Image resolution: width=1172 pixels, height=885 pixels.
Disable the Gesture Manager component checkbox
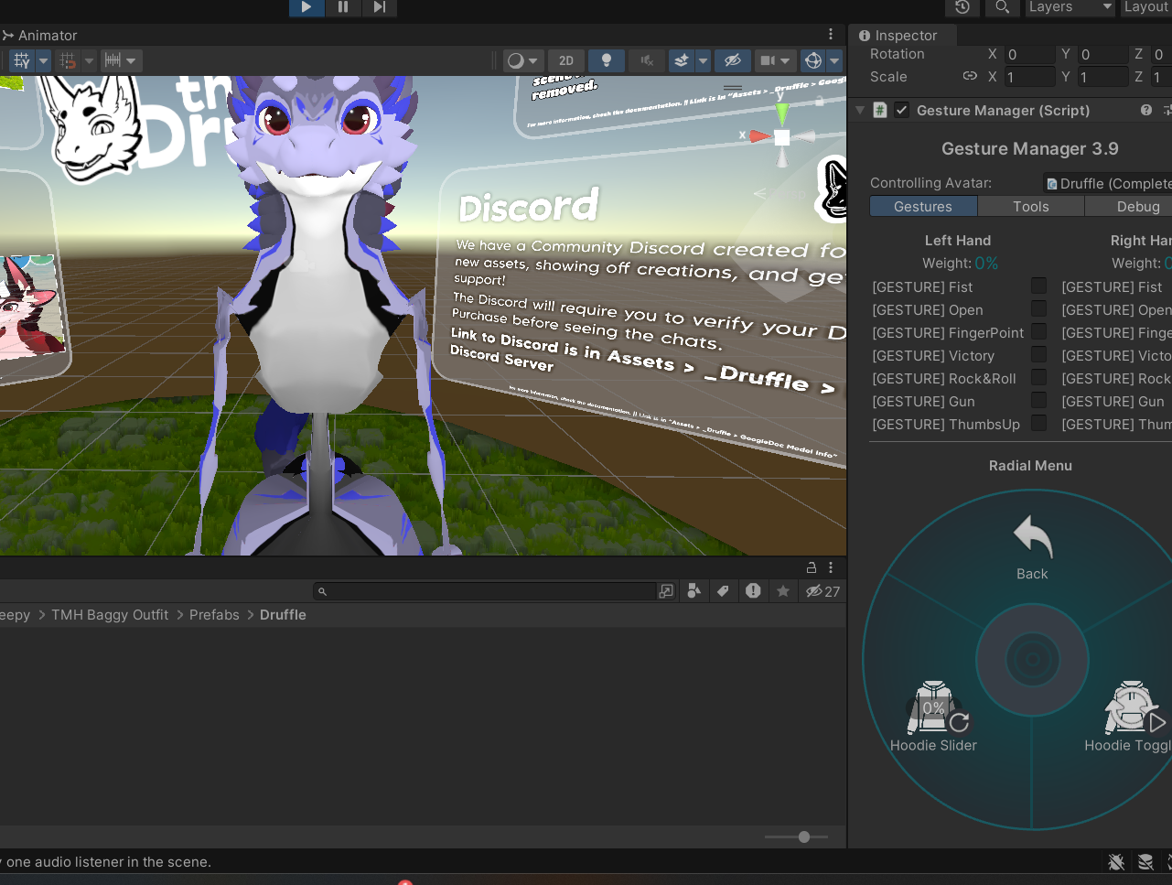tap(901, 110)
